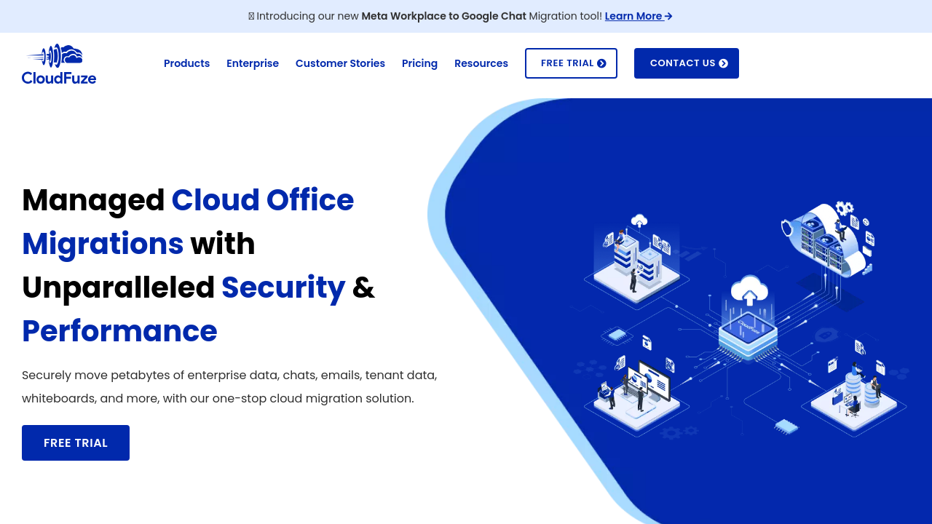
Task: Open the Enterprise menu
Action: [253, 63]
